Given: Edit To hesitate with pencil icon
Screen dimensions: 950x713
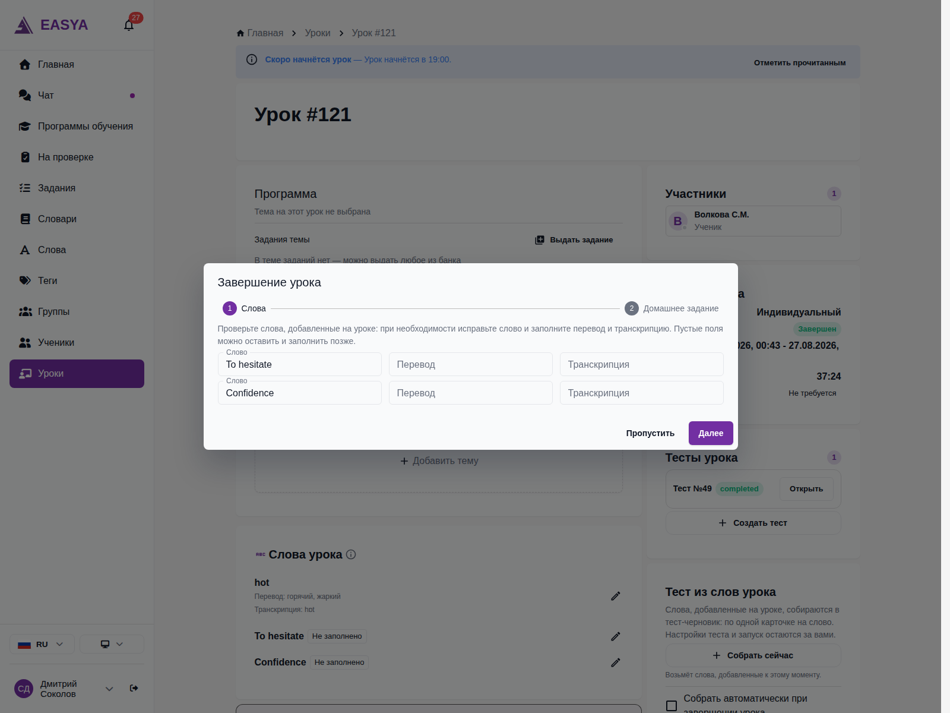Looking at the screenshot, I should coord(616,636).
